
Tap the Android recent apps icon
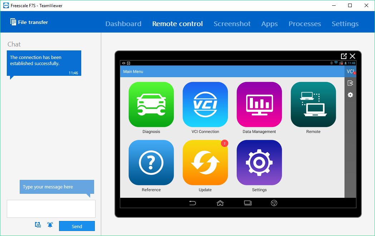248,203
